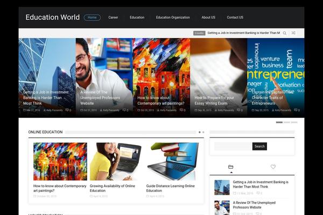This screenshot has width=323, height=215.
Task: Click the books and laptop thumbnail
Action: 173,161
